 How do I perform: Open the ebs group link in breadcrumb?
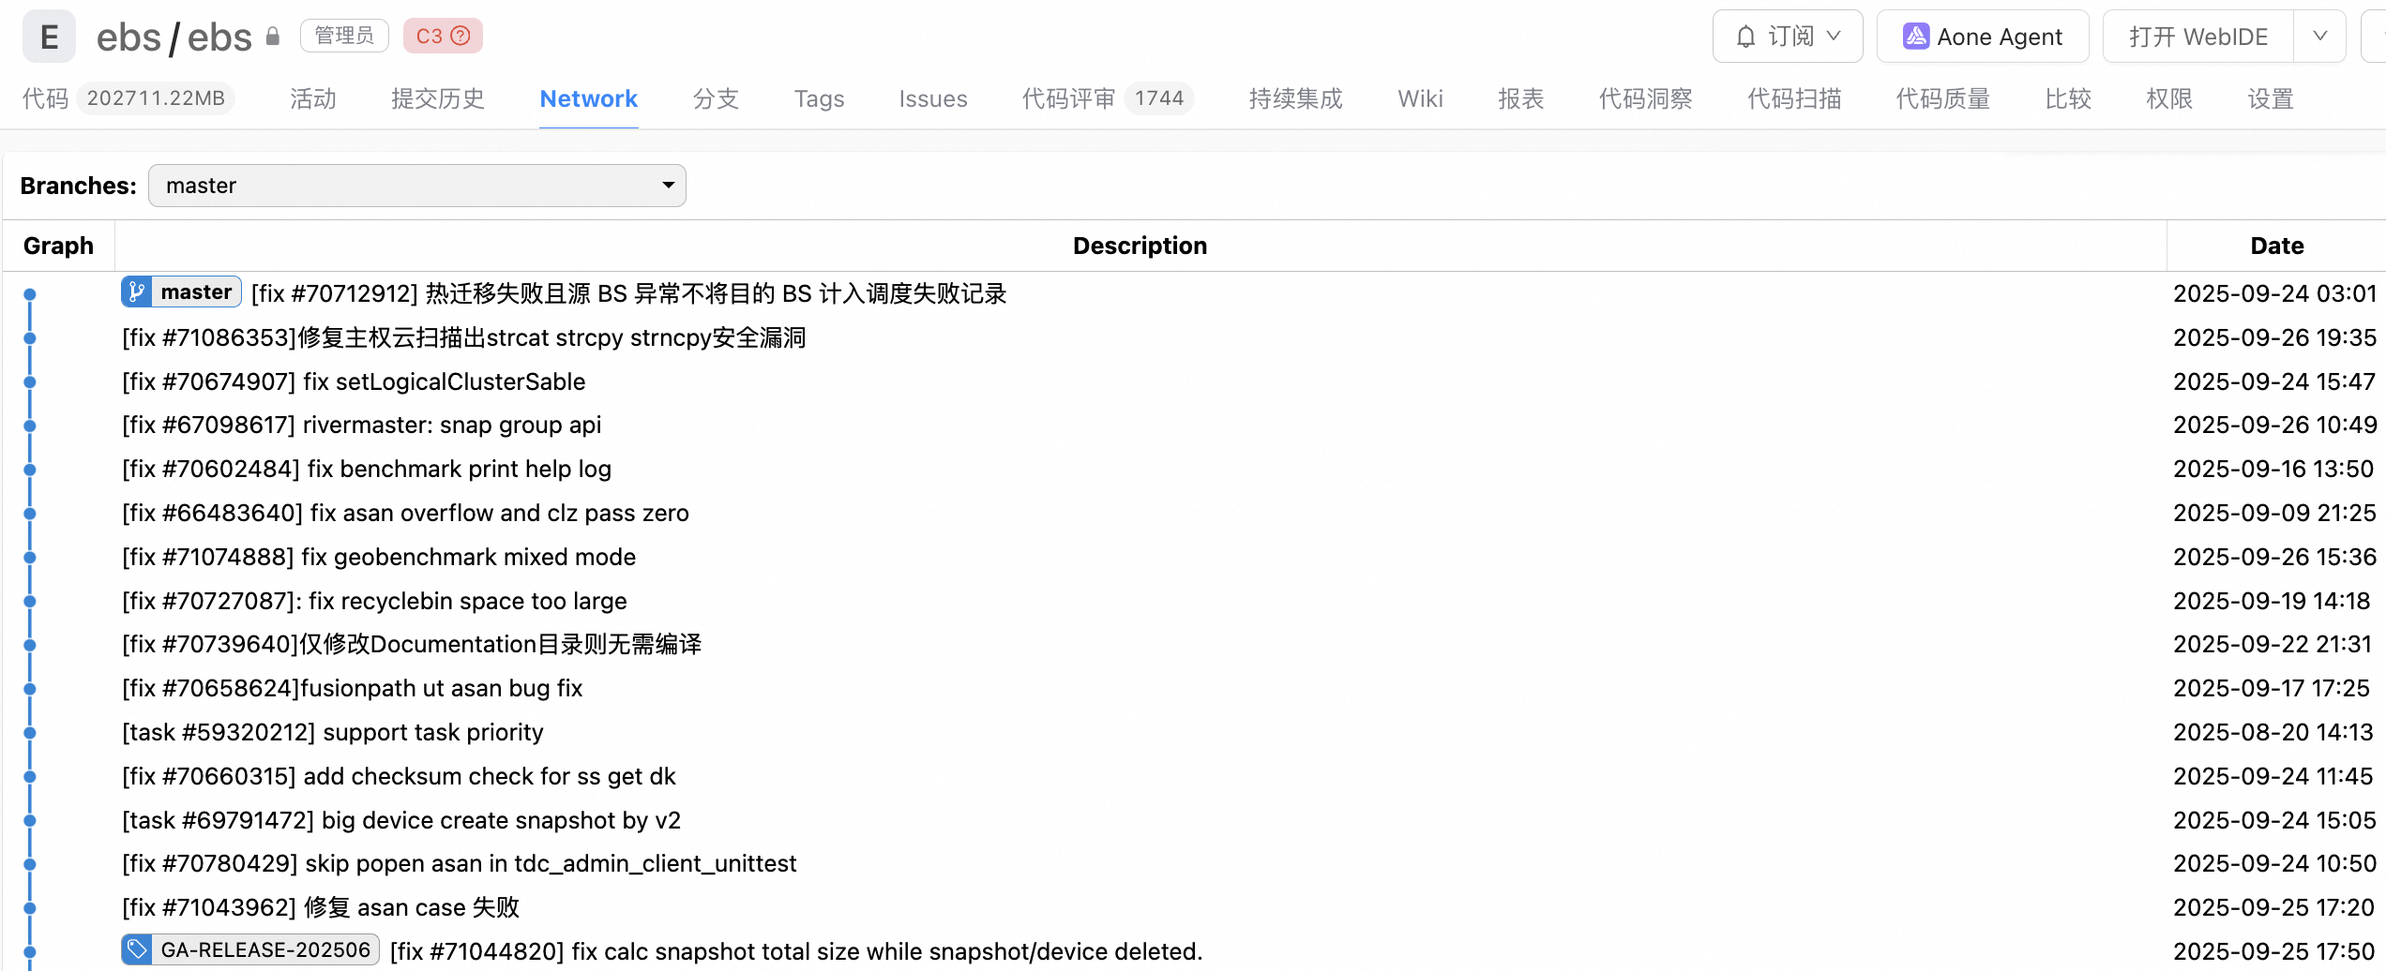[129, 37]
